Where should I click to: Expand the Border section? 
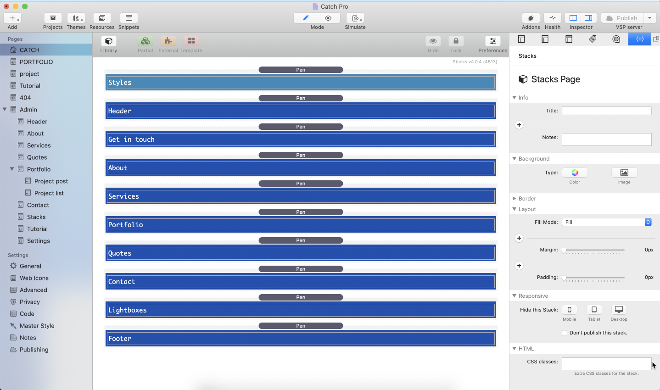515,199
